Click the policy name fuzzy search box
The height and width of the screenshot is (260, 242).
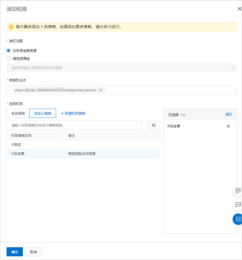click(x=74, y=125)
